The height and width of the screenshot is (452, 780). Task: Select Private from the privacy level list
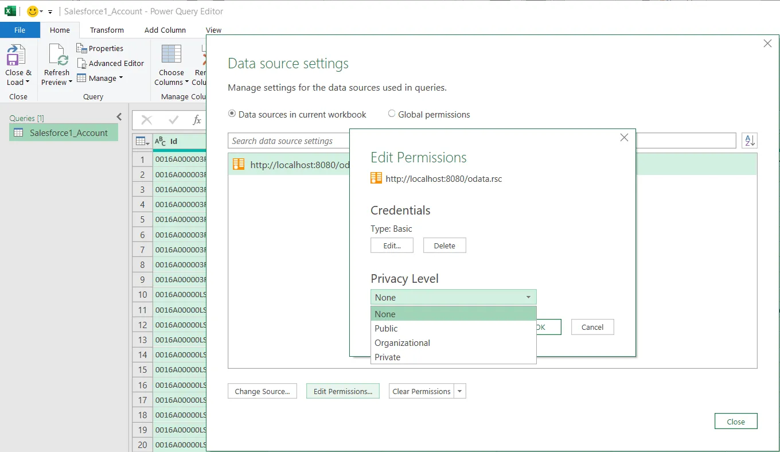tap(387, 357)
